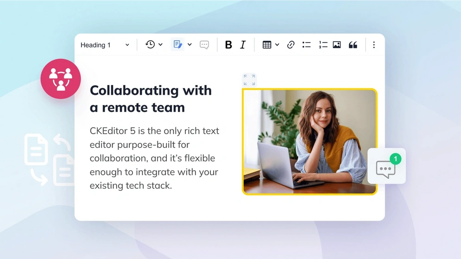Screen dimensions: 461x259
Task: Expand the track changes dropdown arrow
Action: (x=189, y=45)
